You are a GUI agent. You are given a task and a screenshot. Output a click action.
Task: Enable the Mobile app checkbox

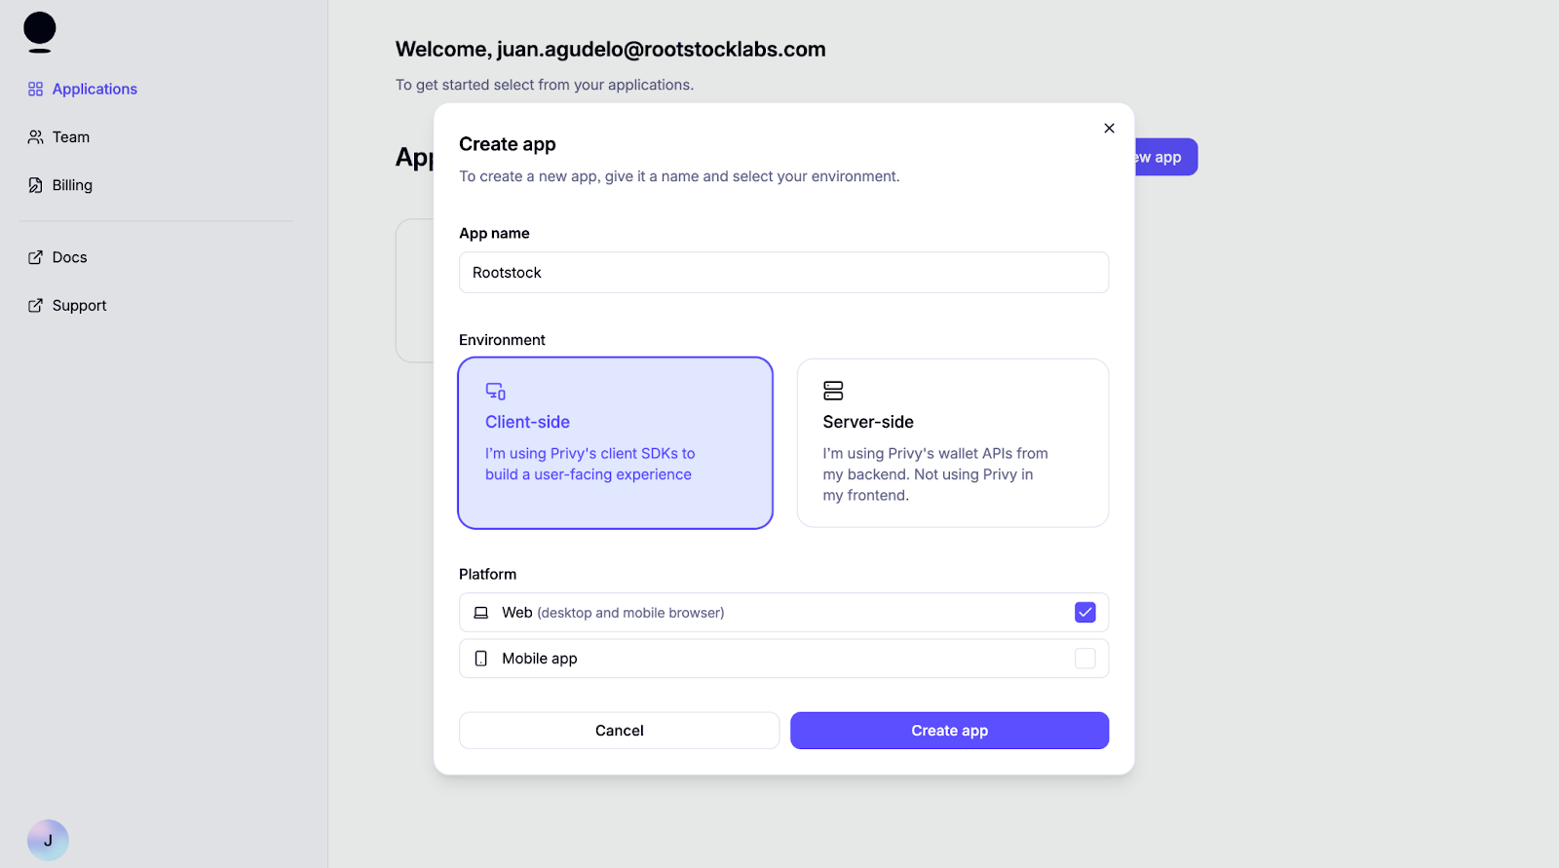coord(1084,659)
